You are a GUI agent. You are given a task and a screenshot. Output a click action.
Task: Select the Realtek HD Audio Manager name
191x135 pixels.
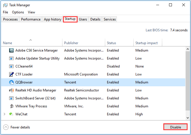(x=36, y=90)
